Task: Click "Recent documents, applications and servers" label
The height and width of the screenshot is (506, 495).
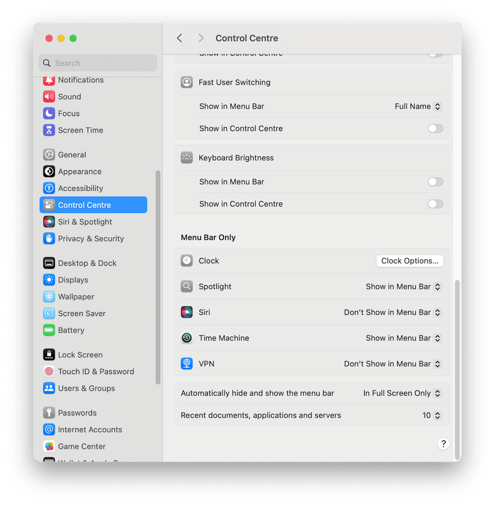Action: click(x=261, y=415)
